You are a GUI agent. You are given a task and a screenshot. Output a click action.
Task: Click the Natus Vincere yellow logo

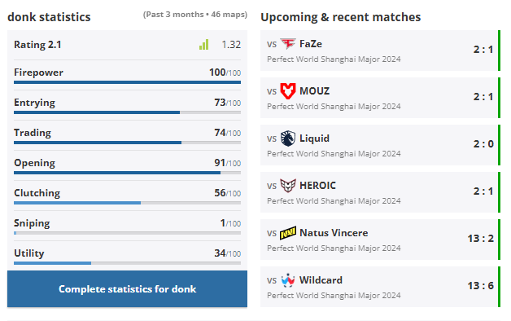[288, 233]
